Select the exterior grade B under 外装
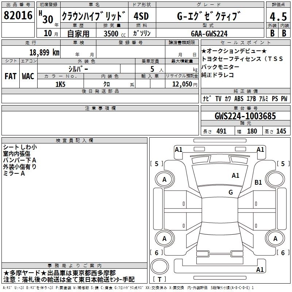 (272, 33)
